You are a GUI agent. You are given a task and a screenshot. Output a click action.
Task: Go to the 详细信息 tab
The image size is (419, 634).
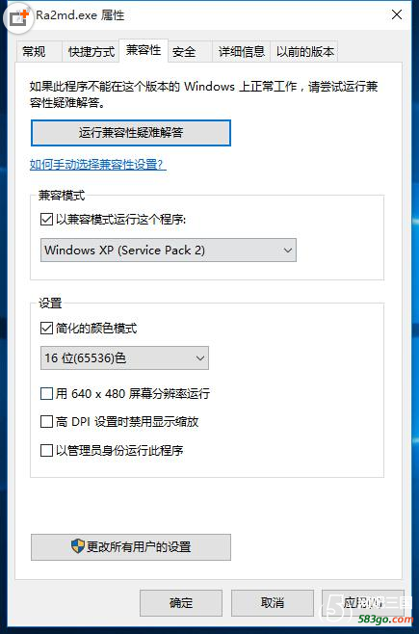pyautogui.click(x=241, y=52)
